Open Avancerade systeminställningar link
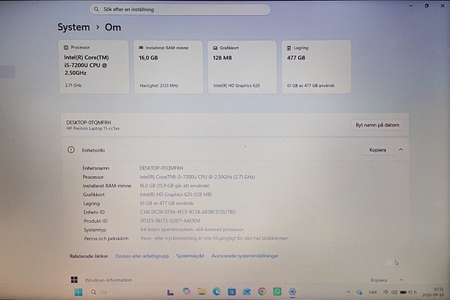Viewport: 450px width, 300px height. coord(245,256)
